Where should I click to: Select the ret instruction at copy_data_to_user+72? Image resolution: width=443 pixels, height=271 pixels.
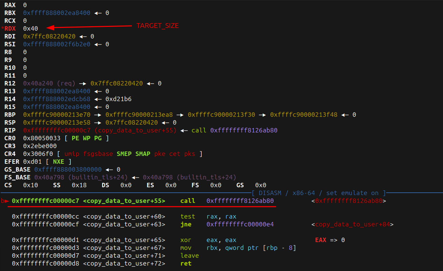(186, 264)
